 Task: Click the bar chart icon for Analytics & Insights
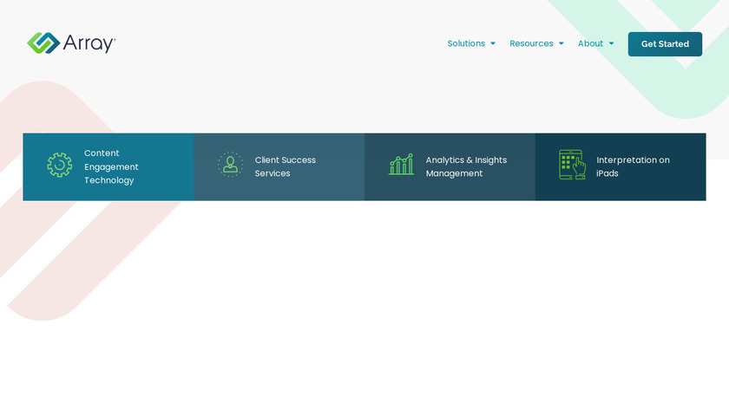click(x=401, y=165)
